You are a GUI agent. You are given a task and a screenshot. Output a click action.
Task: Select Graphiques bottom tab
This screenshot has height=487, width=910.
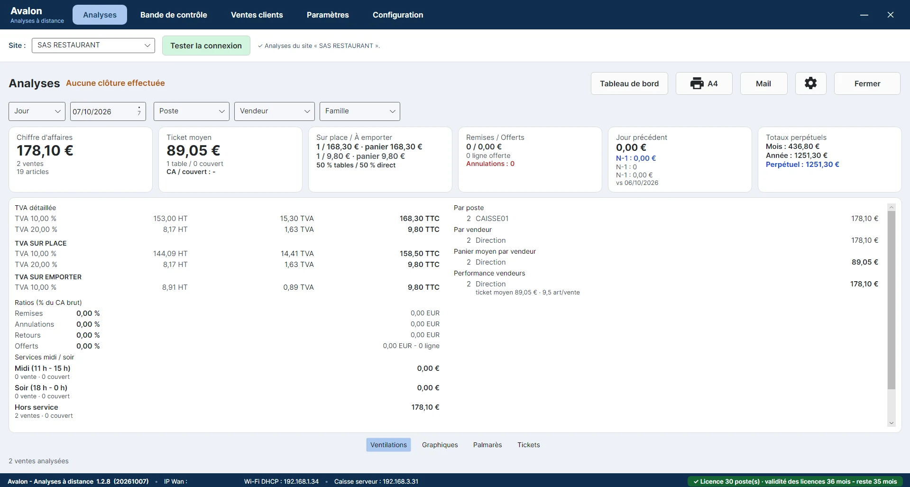(x=440, y=445)
